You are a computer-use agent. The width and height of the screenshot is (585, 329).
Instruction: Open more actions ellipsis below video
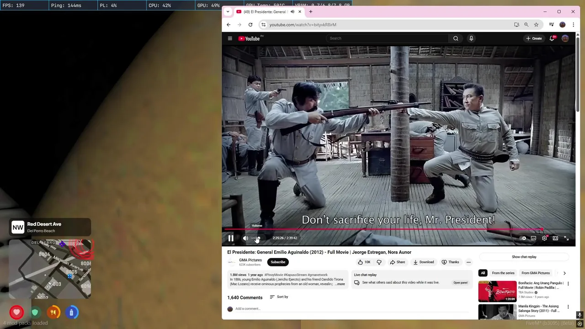468,262
